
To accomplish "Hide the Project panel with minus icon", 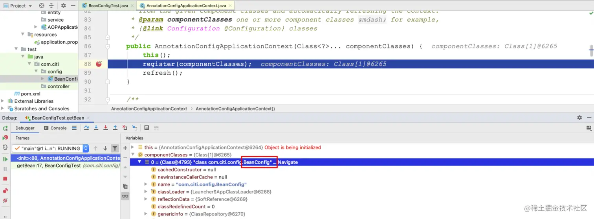I will click(73, 6).
